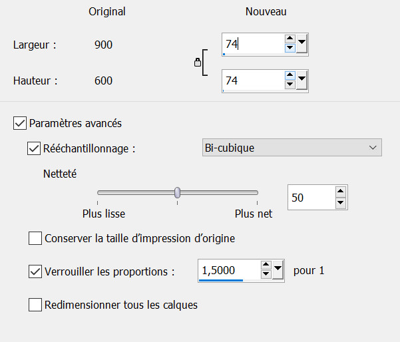Viewport: 400px width, 342px height.
Task: Increase the Largeur value with up arrow
Action: [290, 40]
